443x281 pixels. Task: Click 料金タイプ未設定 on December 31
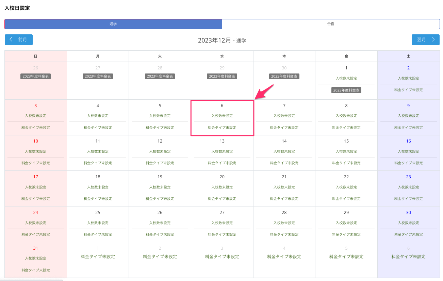[35, 270]
